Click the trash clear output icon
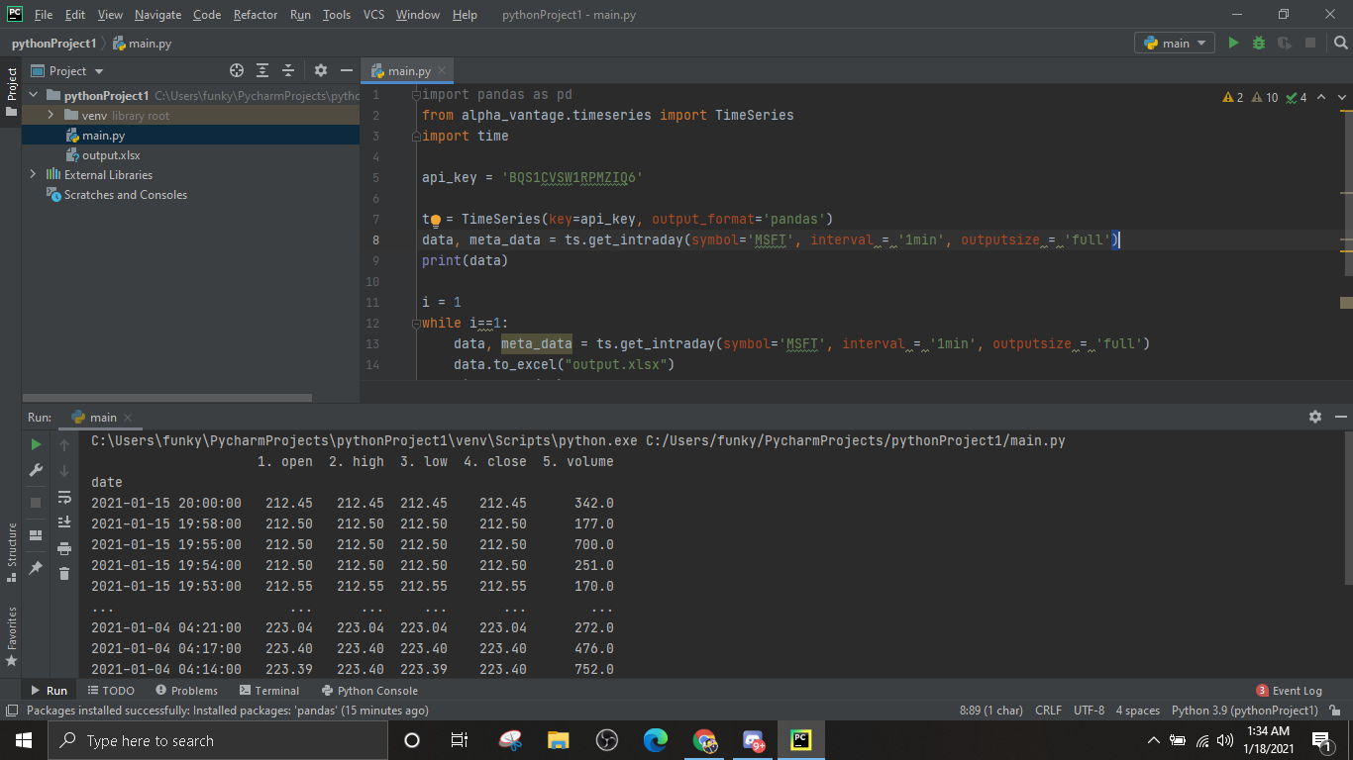 (x=64, y=573)
